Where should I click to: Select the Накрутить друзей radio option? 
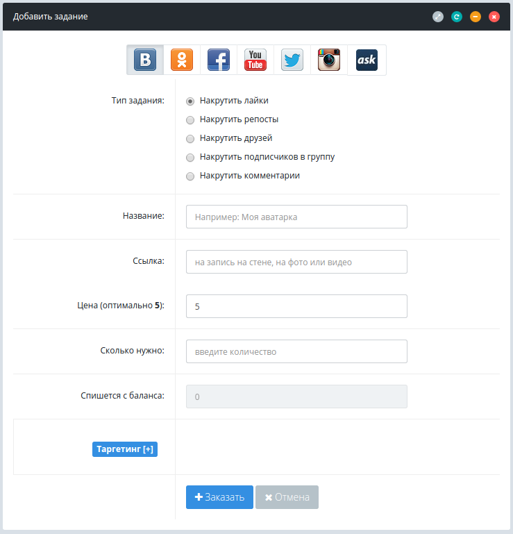click(190, 139)
